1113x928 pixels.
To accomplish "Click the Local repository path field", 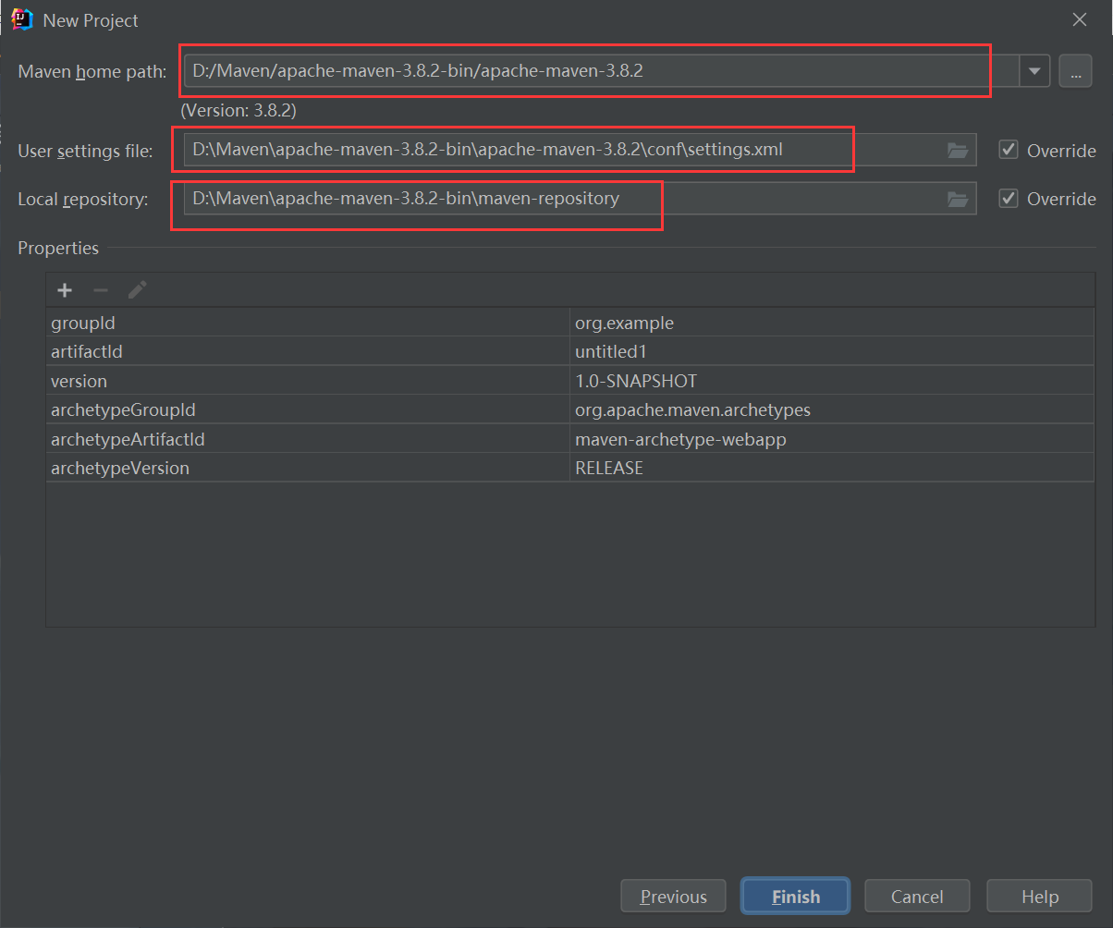I will point(580,199).
